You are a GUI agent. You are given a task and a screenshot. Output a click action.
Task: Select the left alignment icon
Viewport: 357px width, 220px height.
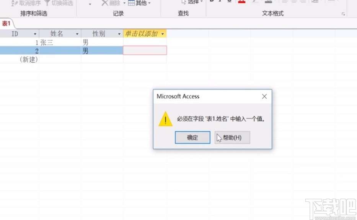tap(285, 2)
